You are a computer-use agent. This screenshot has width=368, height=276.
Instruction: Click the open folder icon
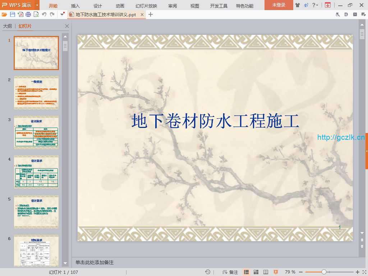coord(4,14)
